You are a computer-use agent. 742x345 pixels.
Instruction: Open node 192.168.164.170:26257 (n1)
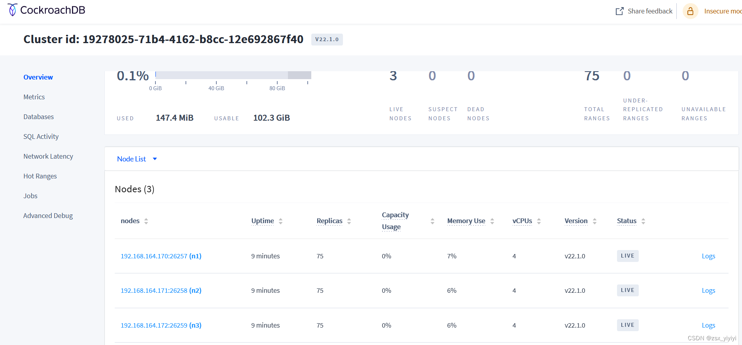pos(161,256)
